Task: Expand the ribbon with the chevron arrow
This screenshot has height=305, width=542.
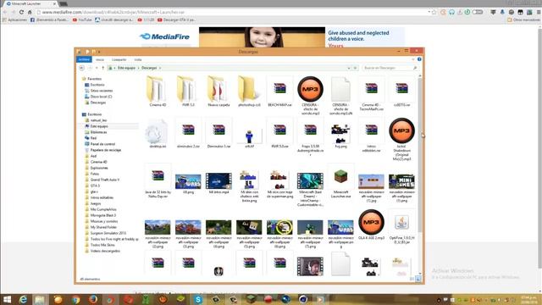Action: tap(412, 59)
